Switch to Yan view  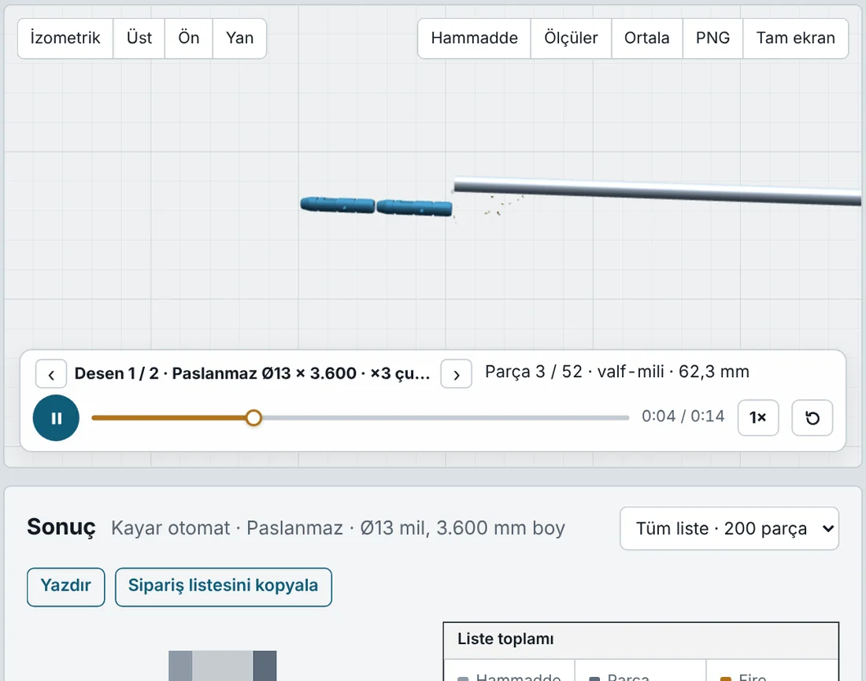point(239,38)
